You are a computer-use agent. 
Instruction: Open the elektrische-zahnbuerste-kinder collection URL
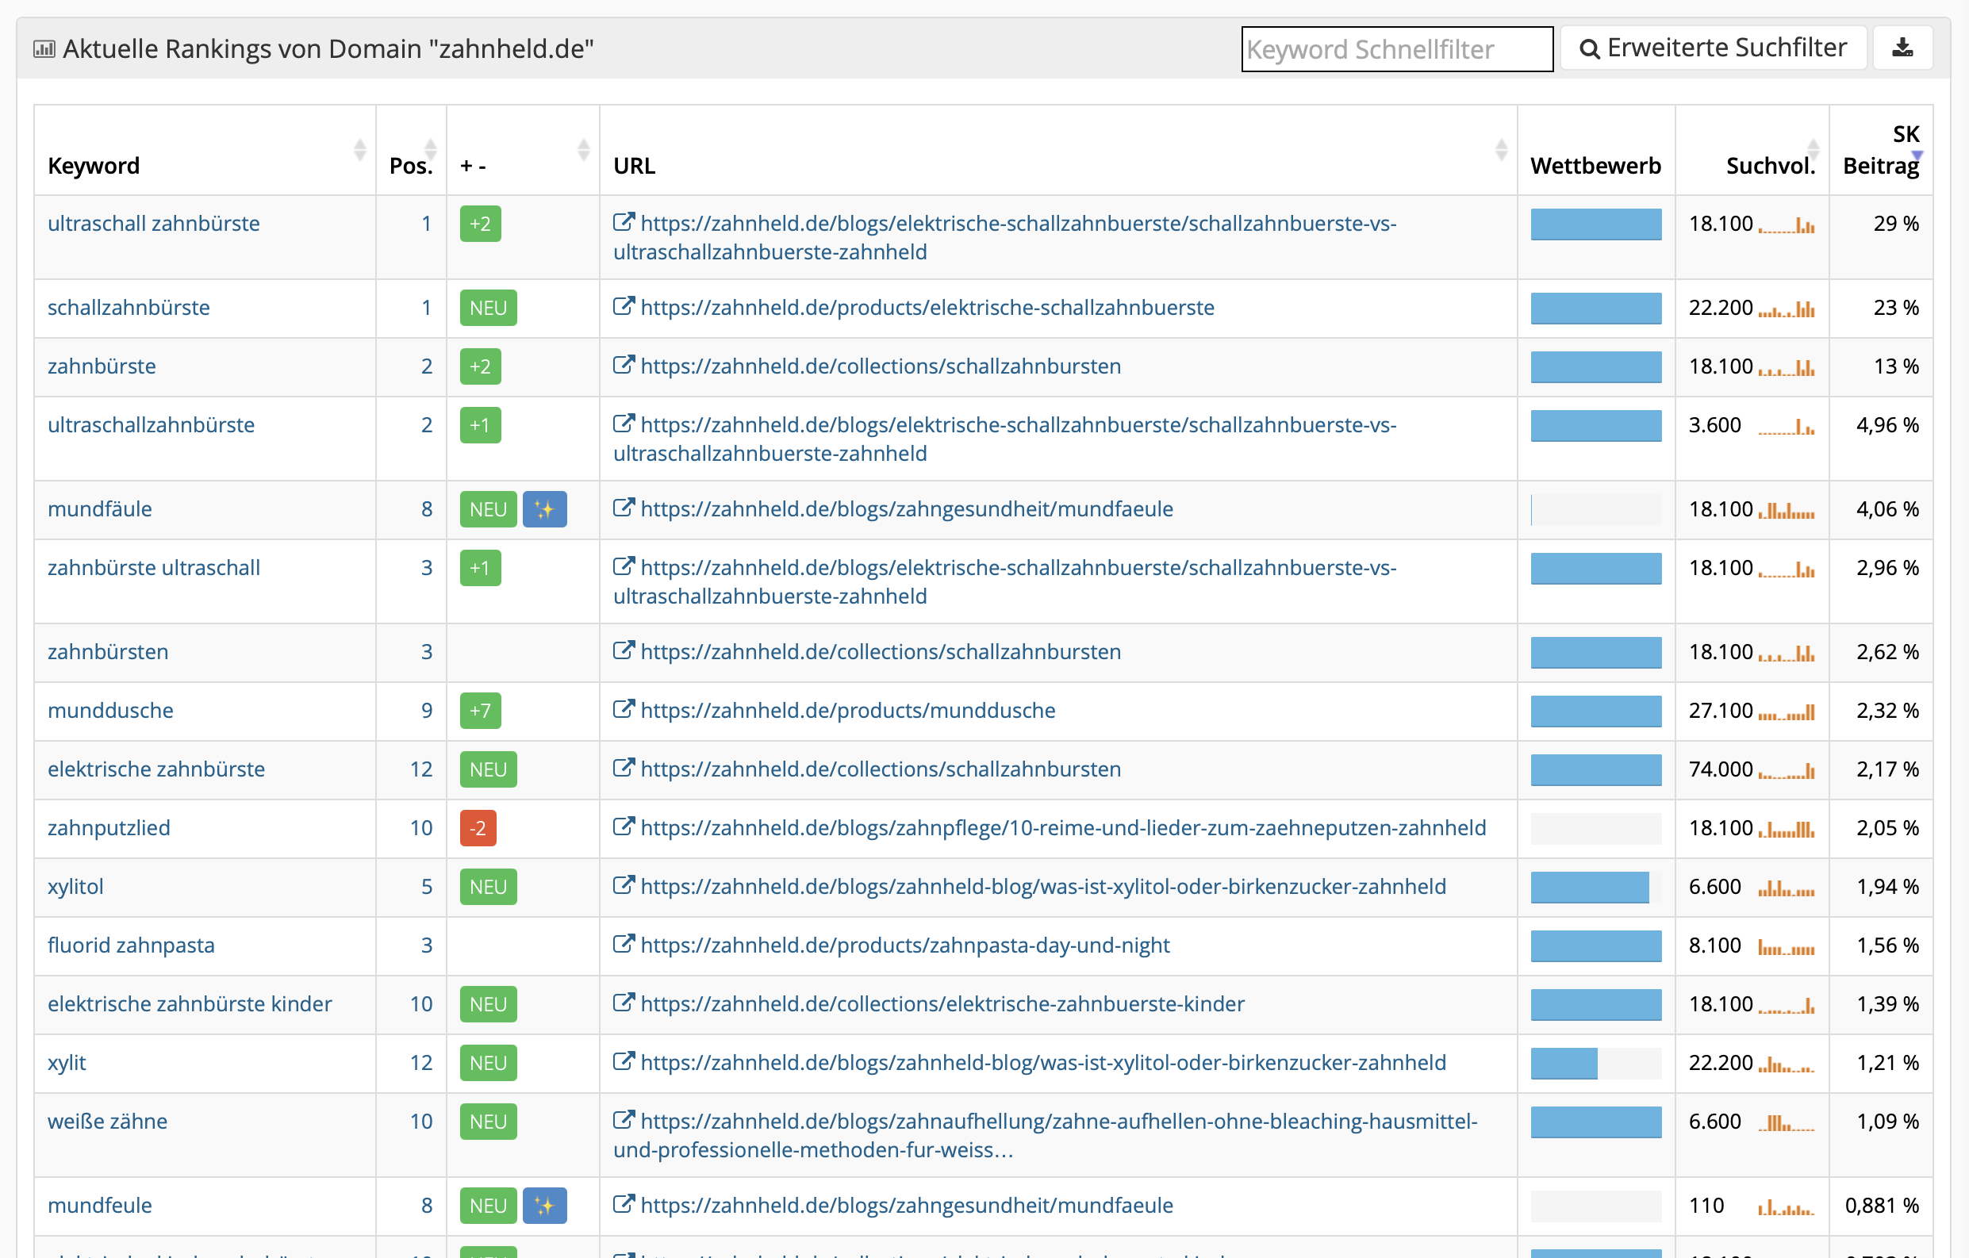(942, 1004)
